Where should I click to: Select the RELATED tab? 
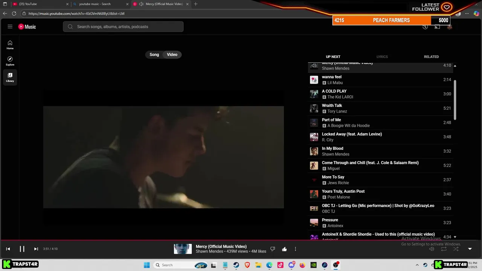coord(431,57)
